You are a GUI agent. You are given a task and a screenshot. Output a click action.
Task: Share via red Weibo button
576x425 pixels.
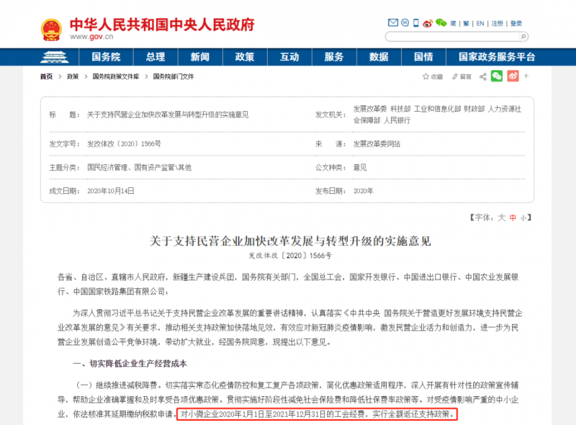(x=513, y=76)
